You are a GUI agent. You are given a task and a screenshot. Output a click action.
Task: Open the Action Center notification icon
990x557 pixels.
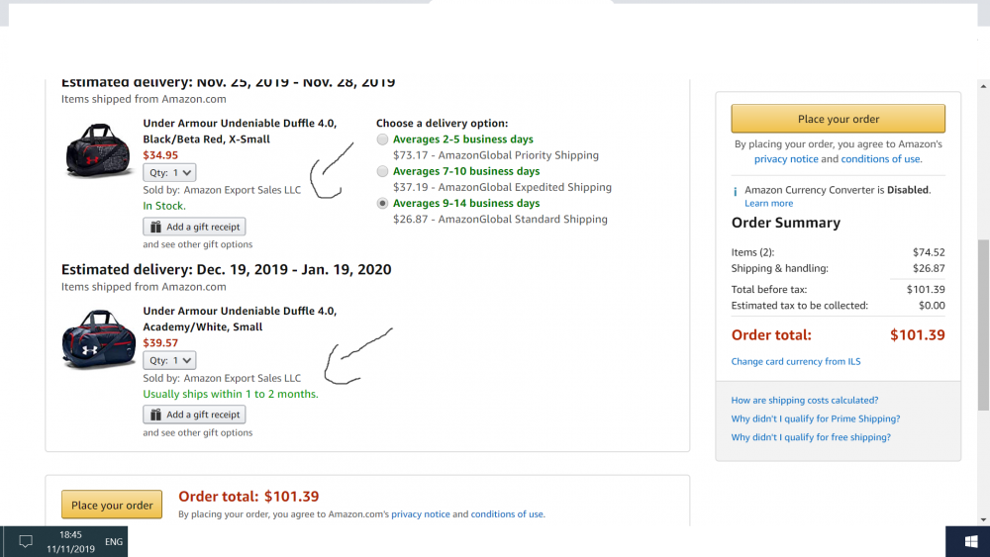26,541
